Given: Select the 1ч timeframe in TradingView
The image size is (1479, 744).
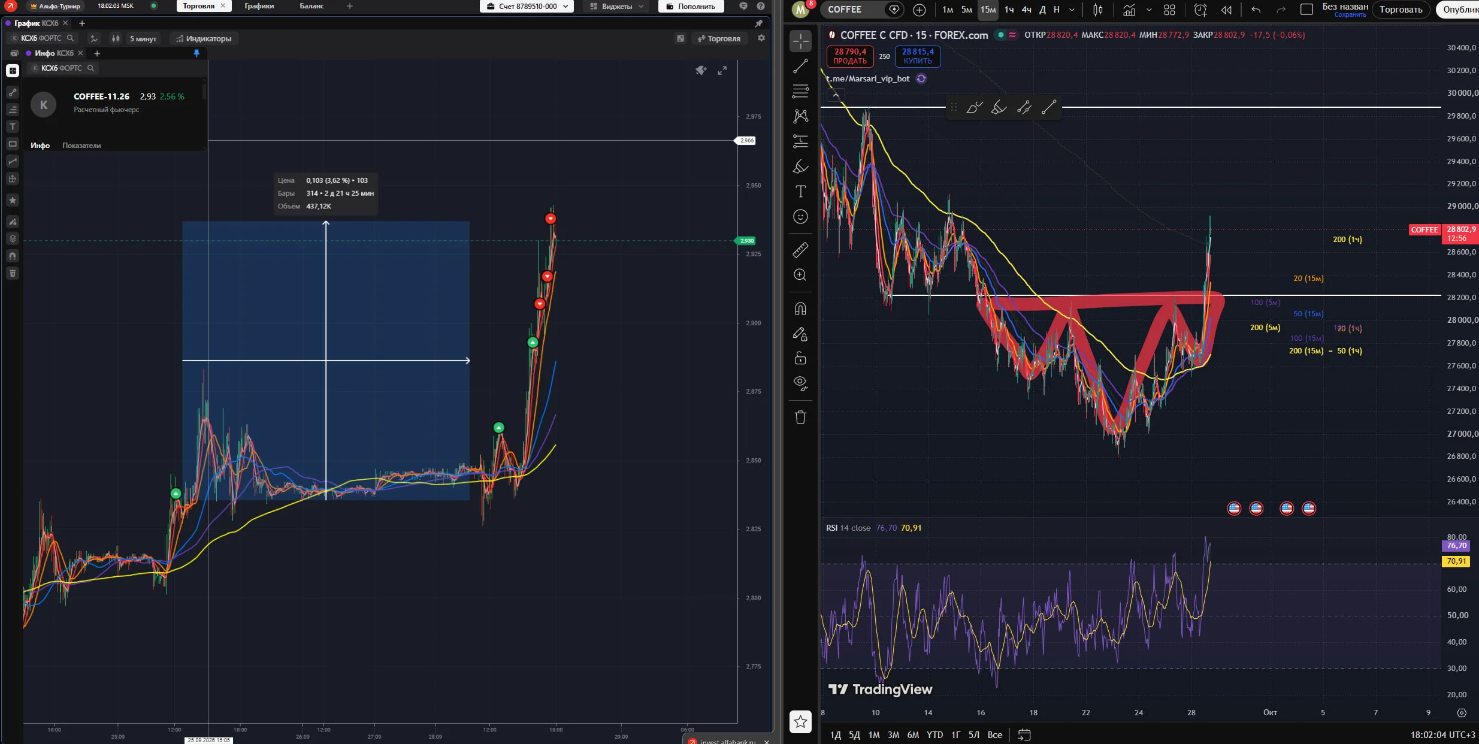Looking at the screenshot, I should tap(1009, 10).
